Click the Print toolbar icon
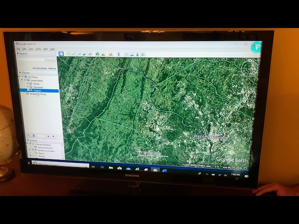Image resolution: width=299 pixels, height=224 pixels. click(132, 55)
